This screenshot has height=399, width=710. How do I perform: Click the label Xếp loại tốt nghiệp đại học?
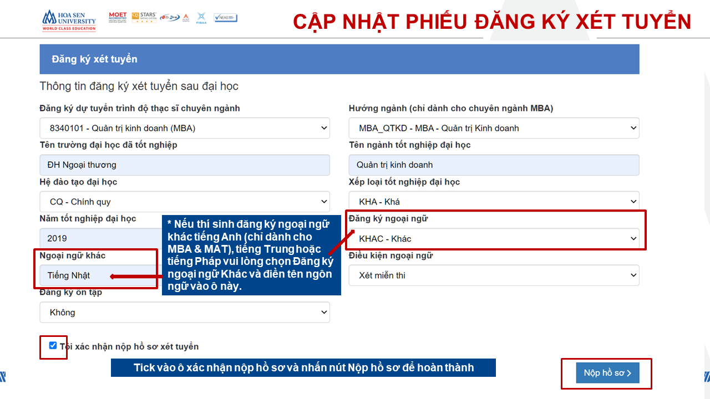coord(404,182)
